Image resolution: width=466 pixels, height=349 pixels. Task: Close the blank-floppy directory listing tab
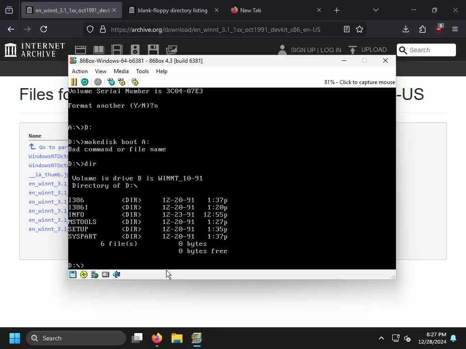[217, 10]
